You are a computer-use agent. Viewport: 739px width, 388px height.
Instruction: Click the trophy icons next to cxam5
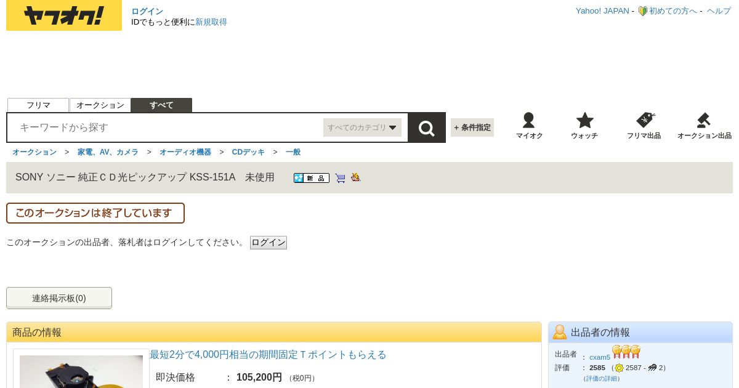coord(626,352)
